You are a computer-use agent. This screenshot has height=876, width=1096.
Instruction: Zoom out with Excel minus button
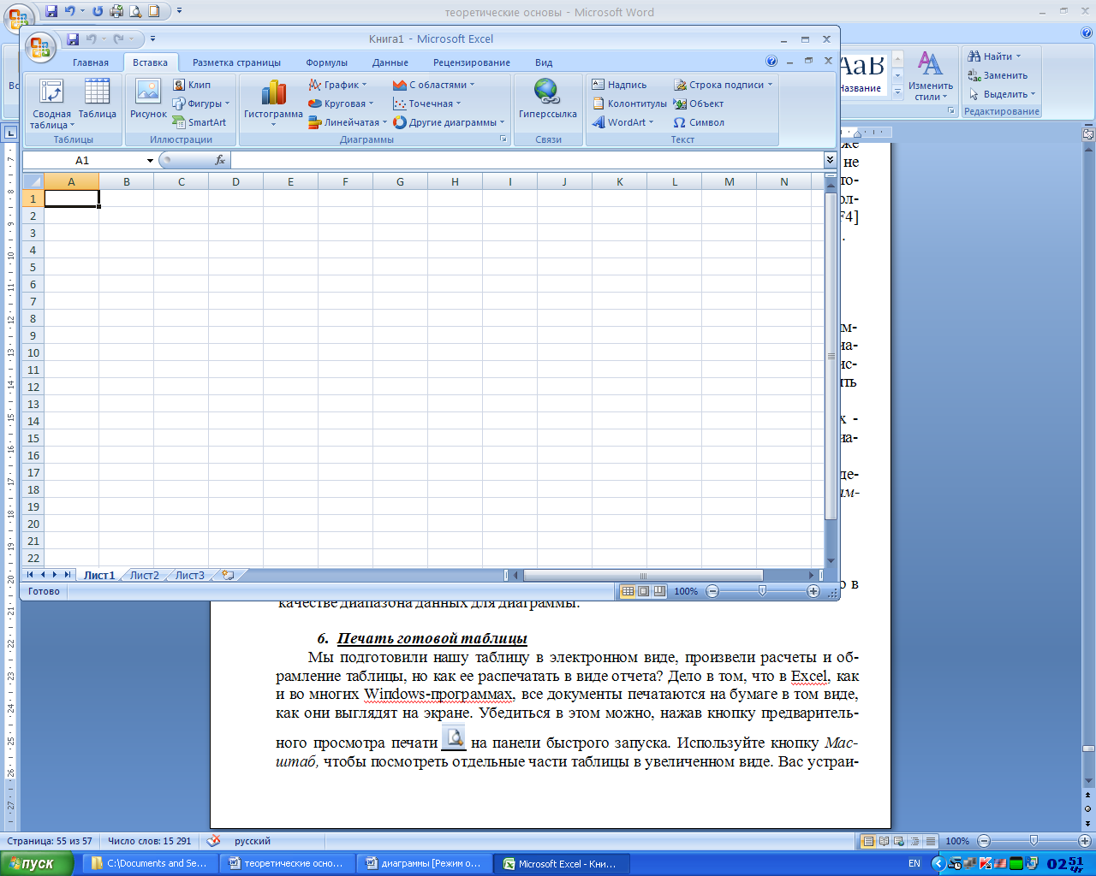712,591
